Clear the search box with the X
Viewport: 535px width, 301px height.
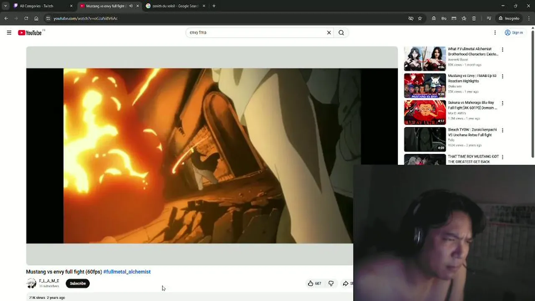pyautogui.click(x=329, y=33)
